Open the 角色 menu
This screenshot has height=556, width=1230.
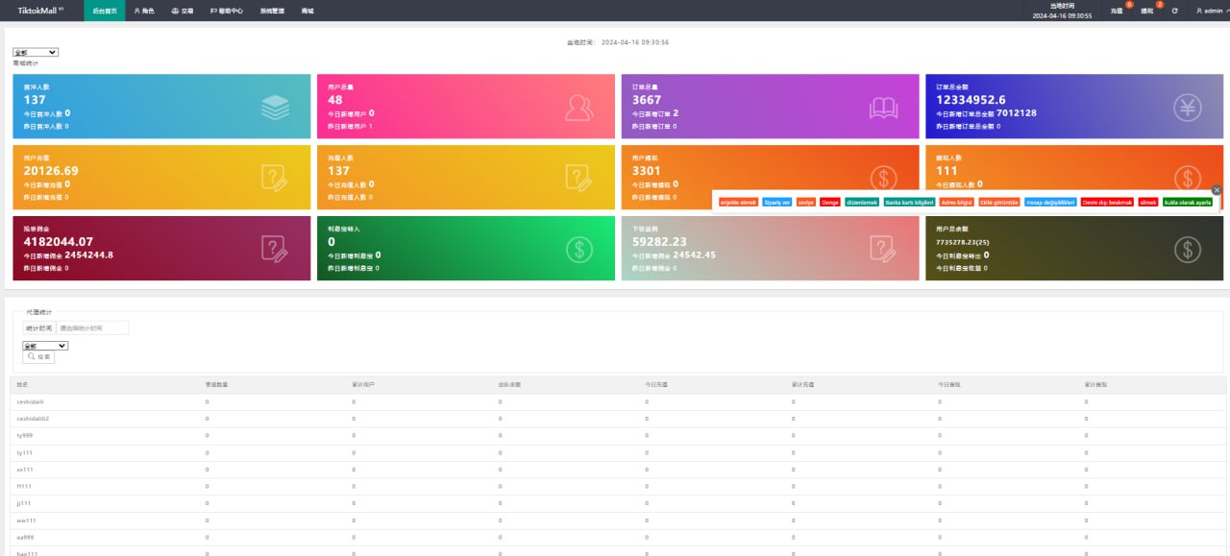(144, 11)
